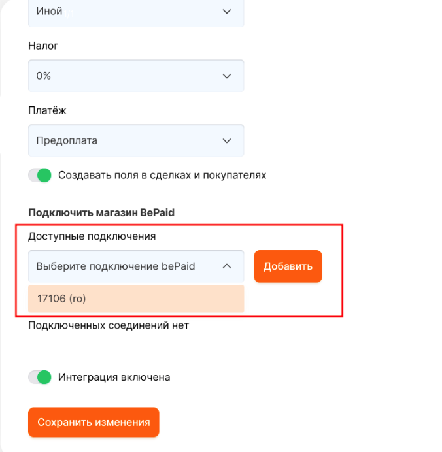
Task: Click the Подключить магазин BePaid heading
Action: pyautogui.click(x=101, y=212)
